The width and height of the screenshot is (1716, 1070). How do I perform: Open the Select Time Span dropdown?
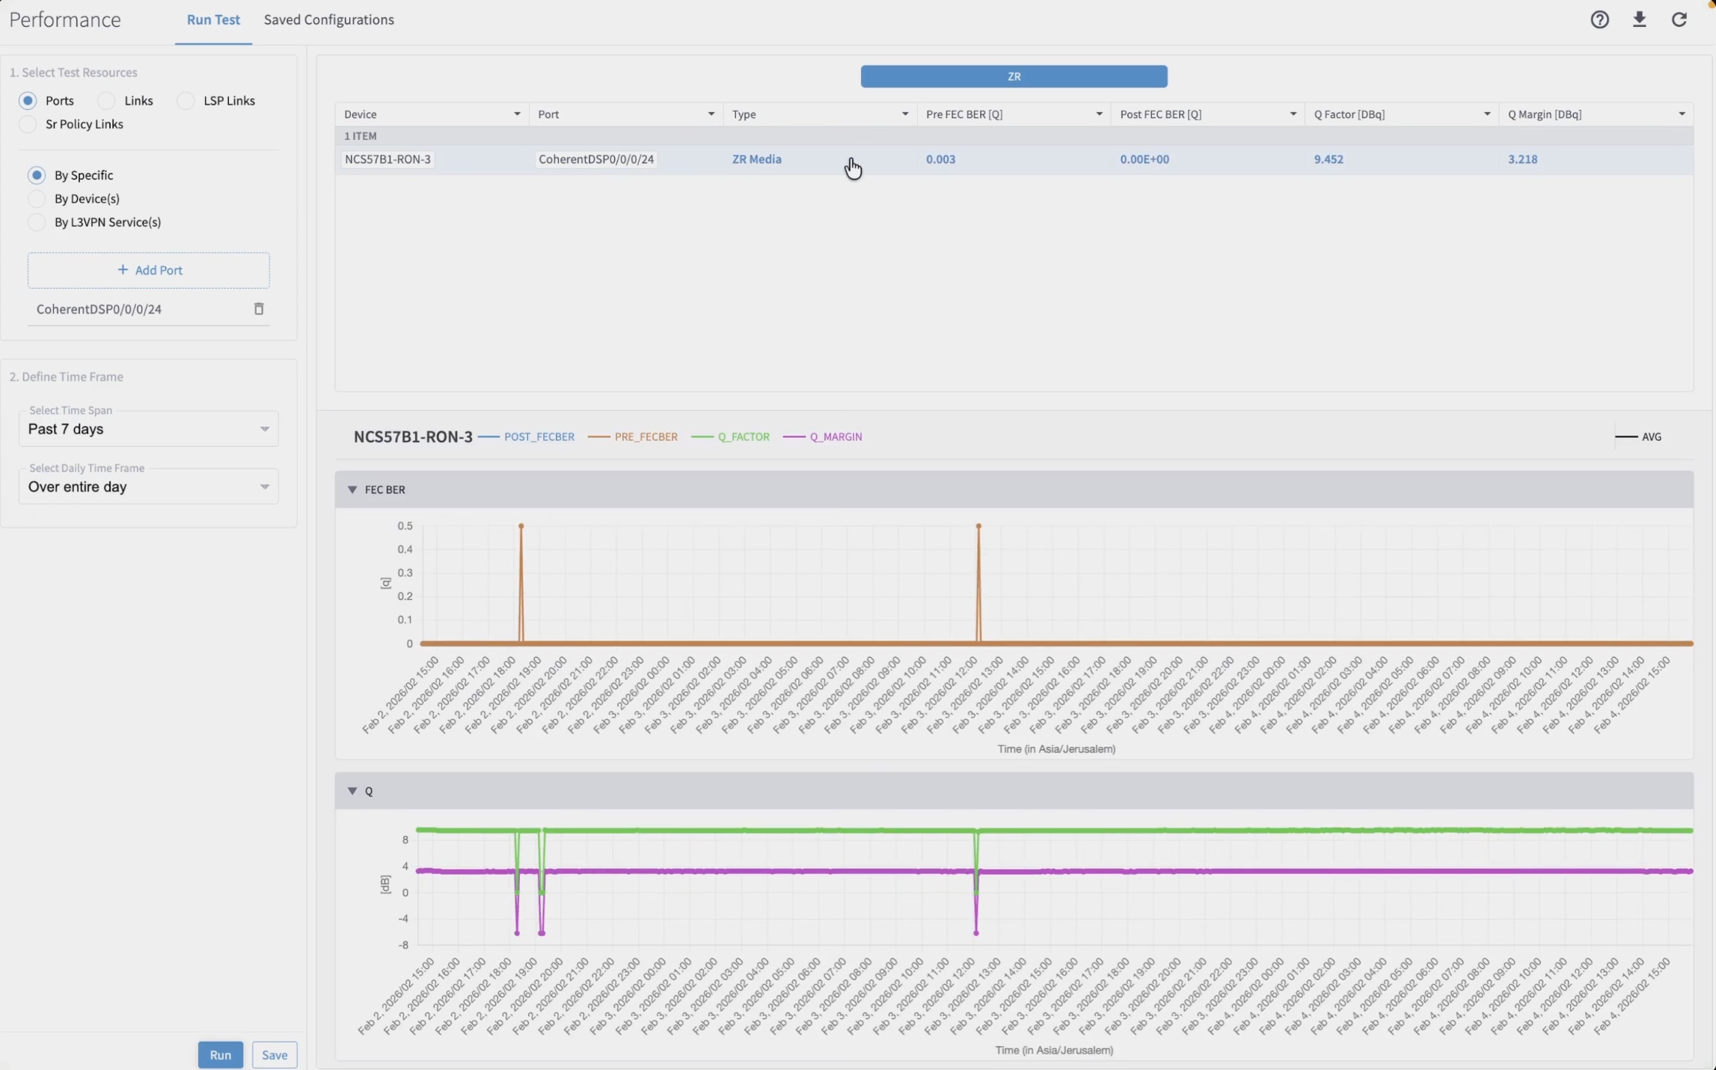(148, 429)
